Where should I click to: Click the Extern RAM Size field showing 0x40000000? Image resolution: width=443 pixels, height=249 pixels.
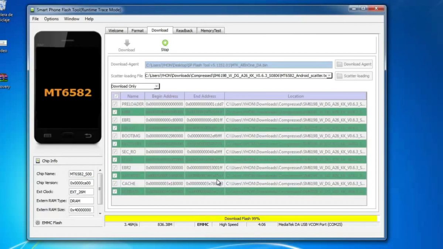81,210
